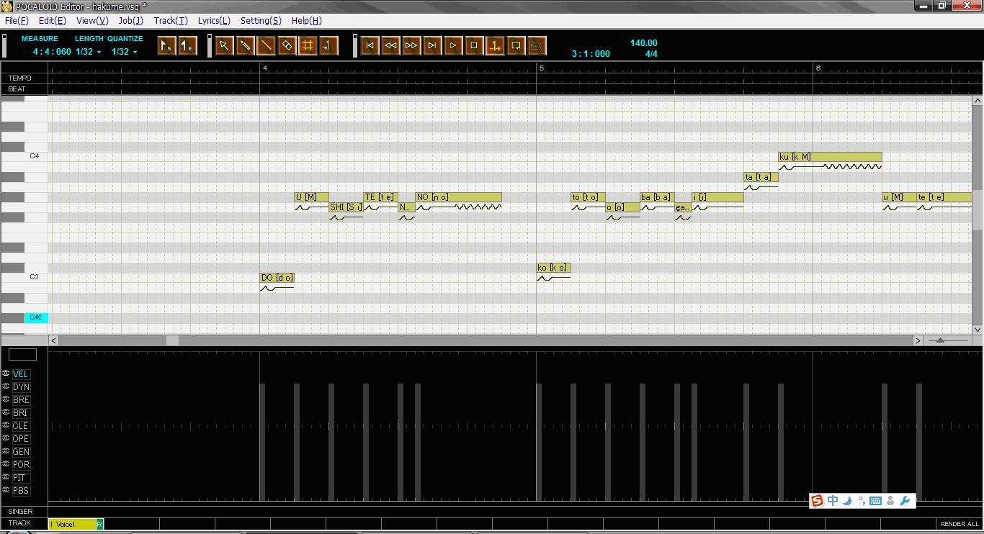Viewport: 984px width, 534px height.
Task: Select the 1 Voice1 track tab
Action: coord(72,524)
